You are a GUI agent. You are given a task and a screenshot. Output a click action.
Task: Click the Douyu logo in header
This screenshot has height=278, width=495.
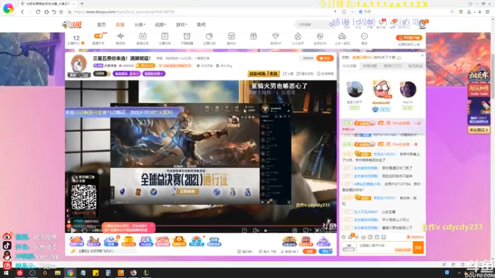click(x=72, y=25)
